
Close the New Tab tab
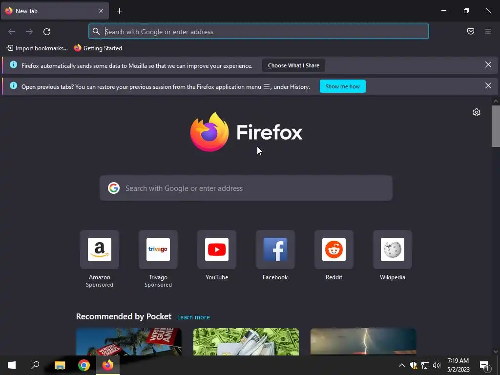pos(101,11)
